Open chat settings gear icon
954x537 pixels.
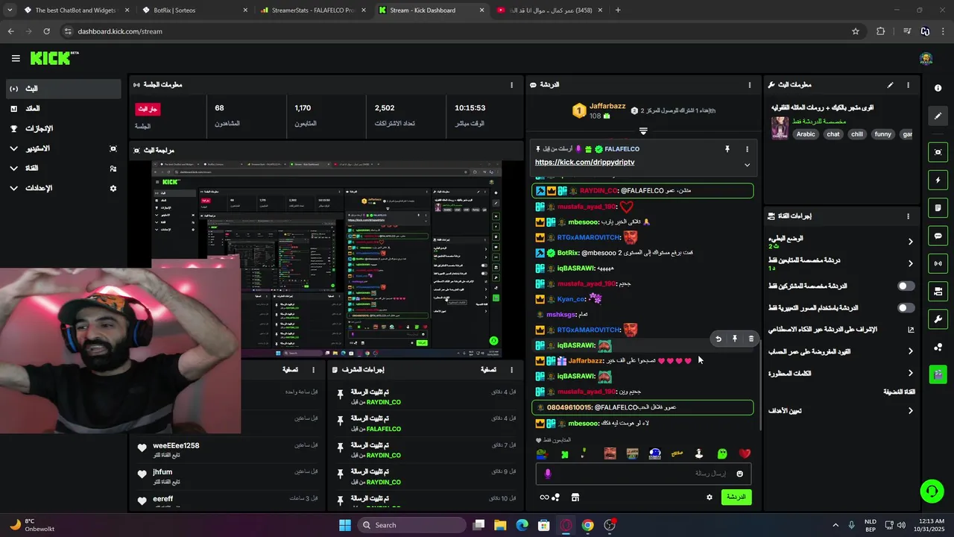coord(710,497)
